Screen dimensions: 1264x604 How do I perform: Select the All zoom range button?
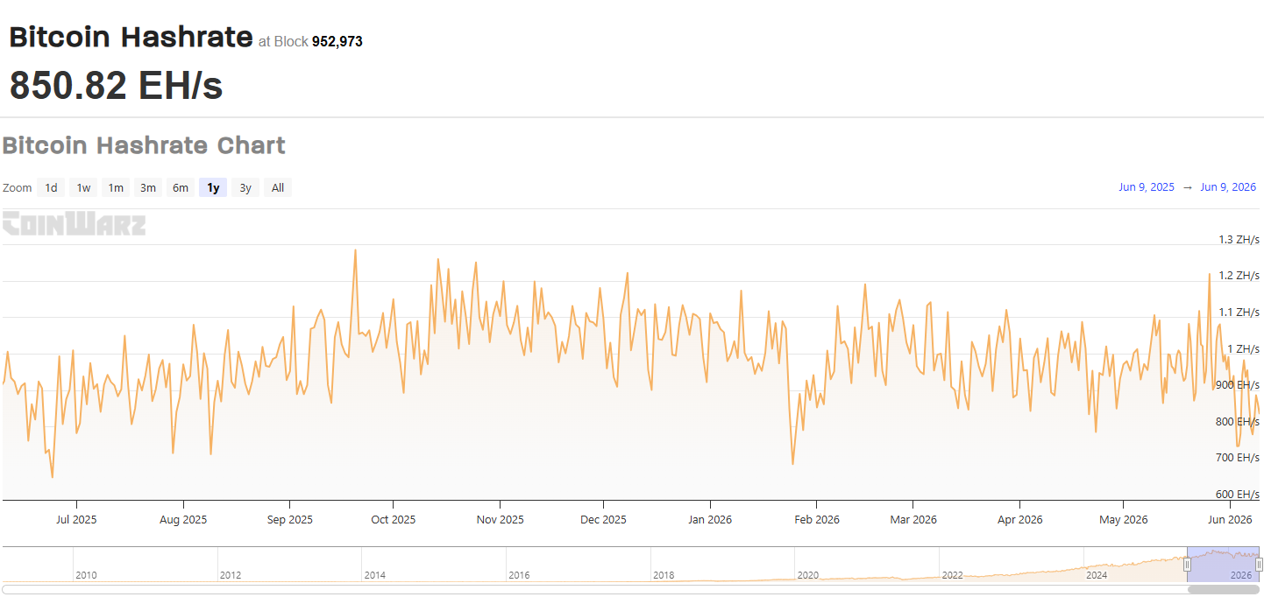tap(278, 187)
